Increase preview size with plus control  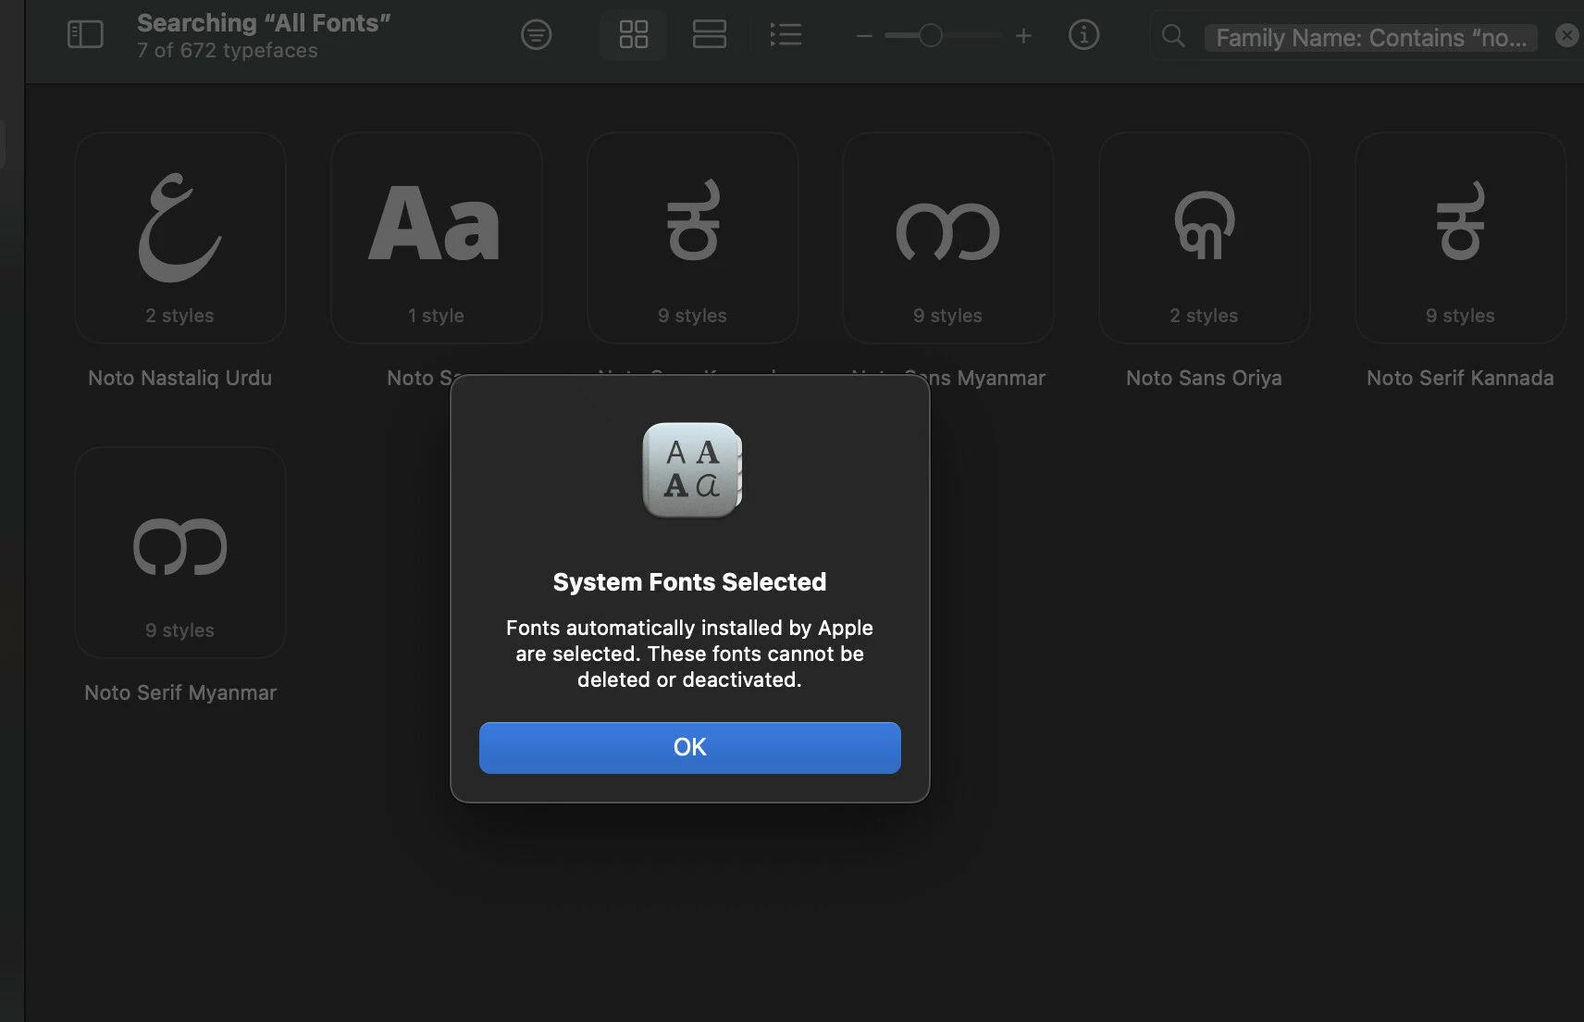click(x=1023, y=35)
